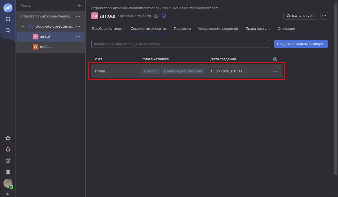Click the plus icon next to search
338x197 pixels.
coord(79,6)
